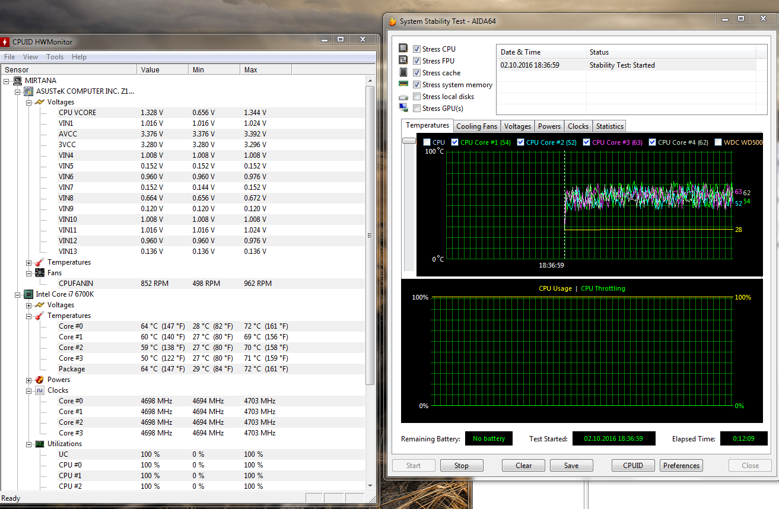Screen dimensions: 779x509
Task: Hide CPU Core #3 from the graph
Action: point(586,142)
